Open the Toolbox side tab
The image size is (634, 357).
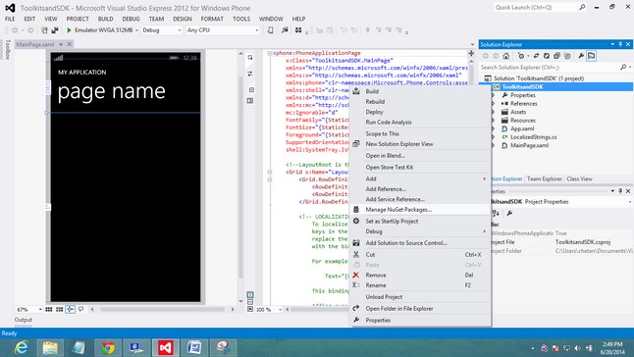7,49
